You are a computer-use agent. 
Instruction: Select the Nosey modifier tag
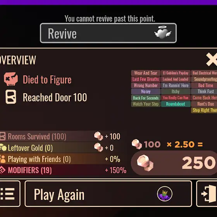tap(146, 91)
